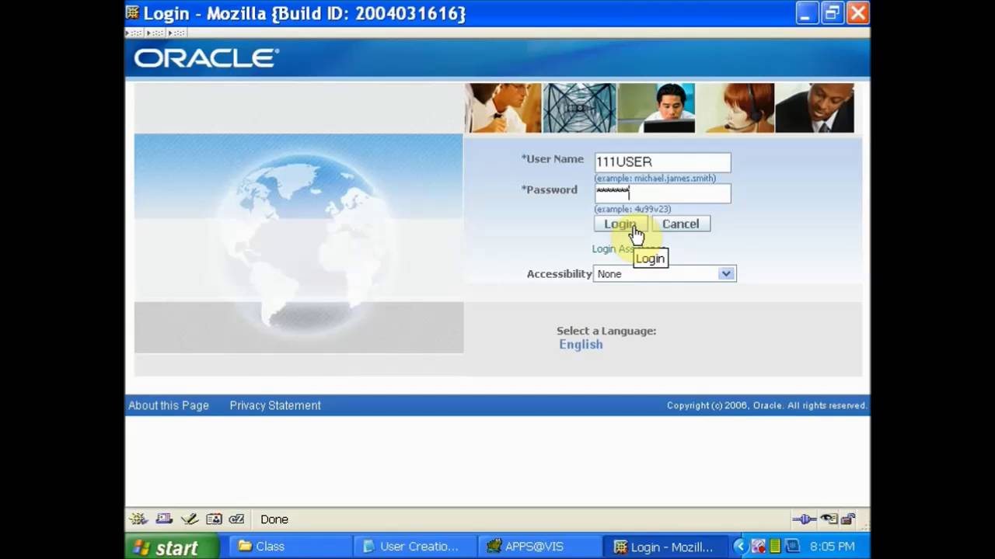Switch to APPS@VIS taskbar item
Screen dimensions: 995x559
click(539, 547)
